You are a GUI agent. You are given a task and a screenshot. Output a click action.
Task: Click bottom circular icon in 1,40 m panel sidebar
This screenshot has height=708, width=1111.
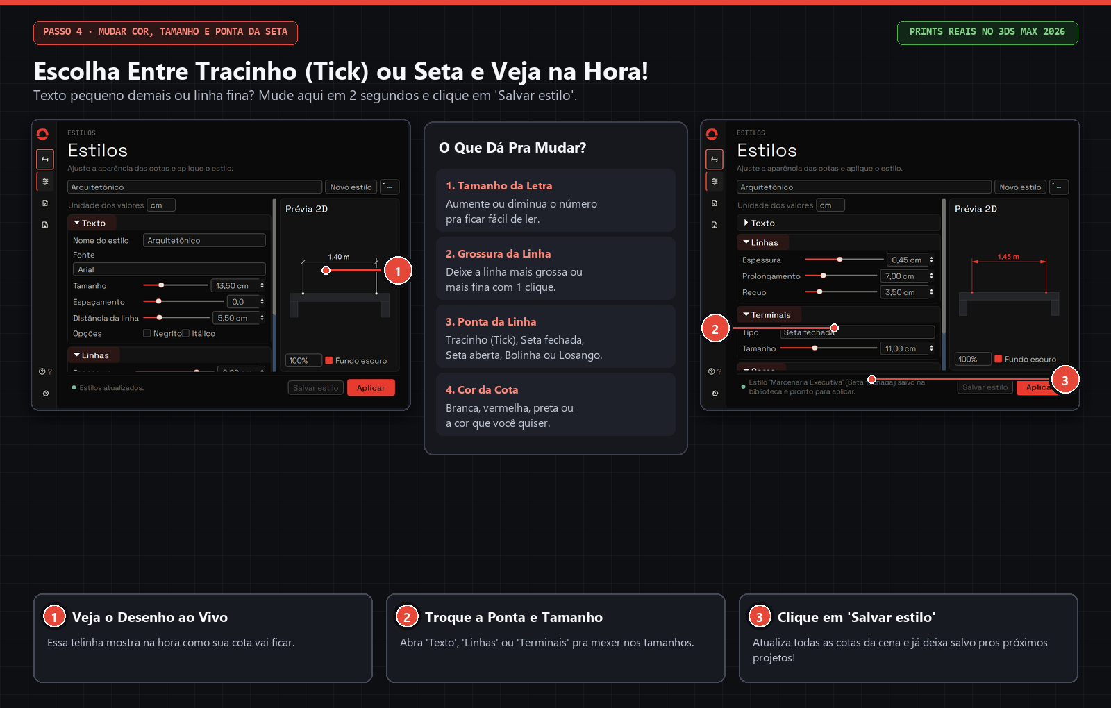pos(45,393)
